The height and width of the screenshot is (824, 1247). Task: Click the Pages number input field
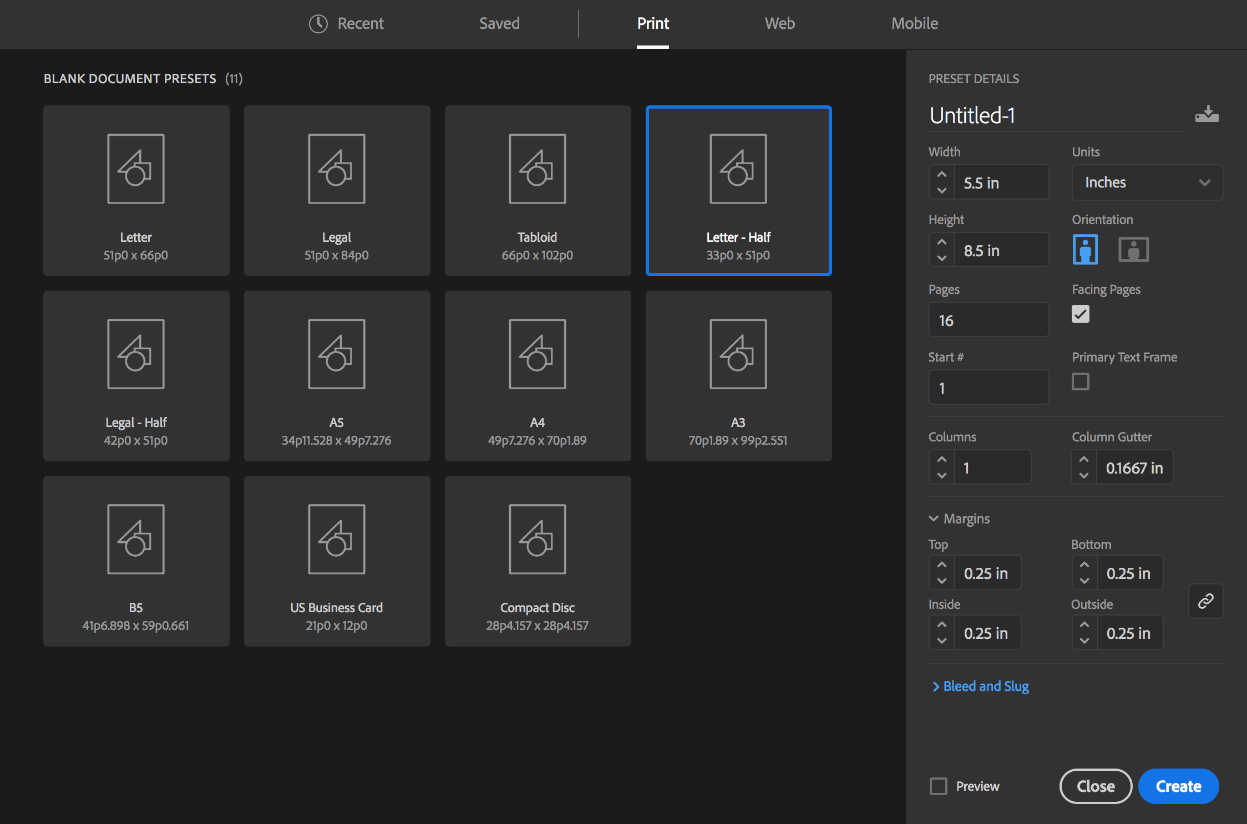(989, 320)
